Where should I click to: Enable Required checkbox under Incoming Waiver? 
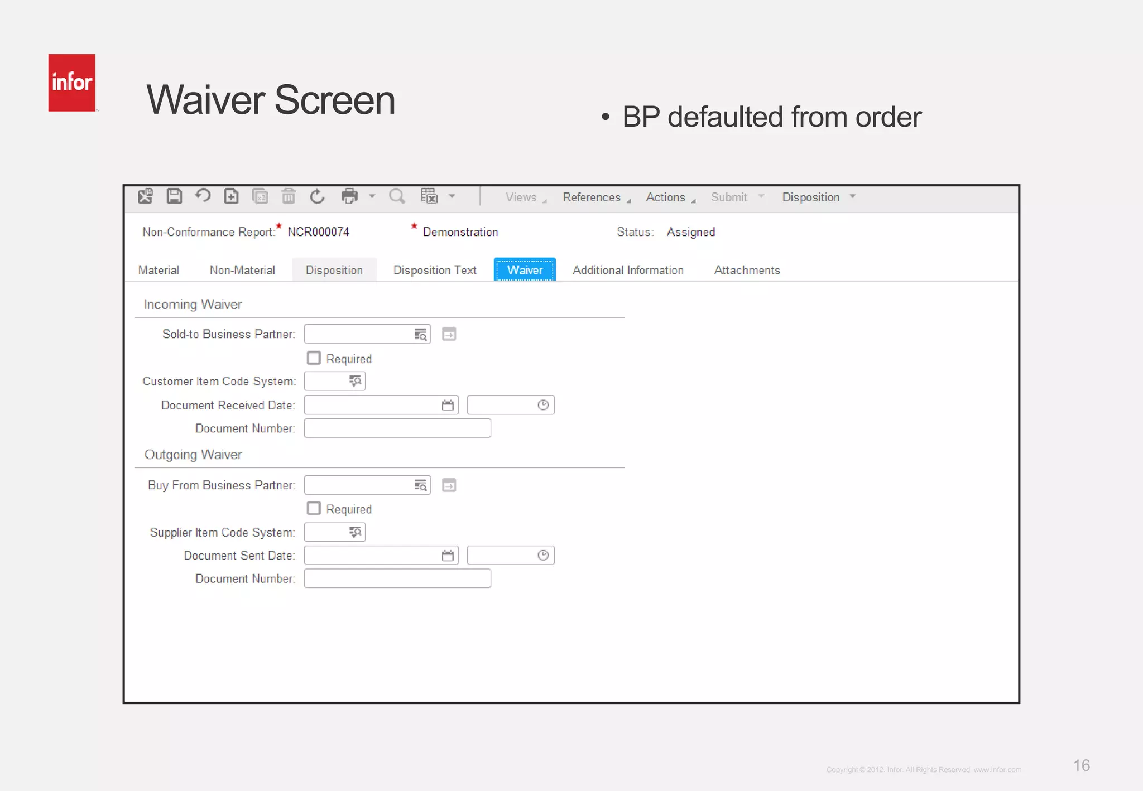tap(314, 358)
